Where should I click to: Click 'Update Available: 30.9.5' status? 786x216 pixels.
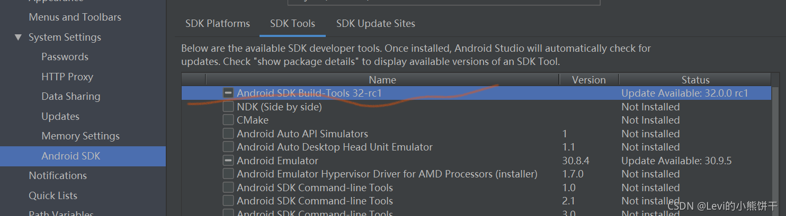click(x=676, y=161)
